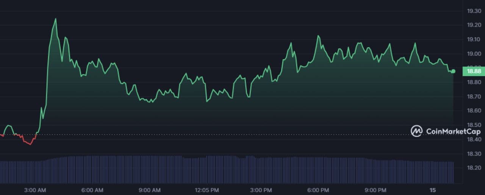Select the 6:00 AM time label
485x195 pixels.
point(92,189)
